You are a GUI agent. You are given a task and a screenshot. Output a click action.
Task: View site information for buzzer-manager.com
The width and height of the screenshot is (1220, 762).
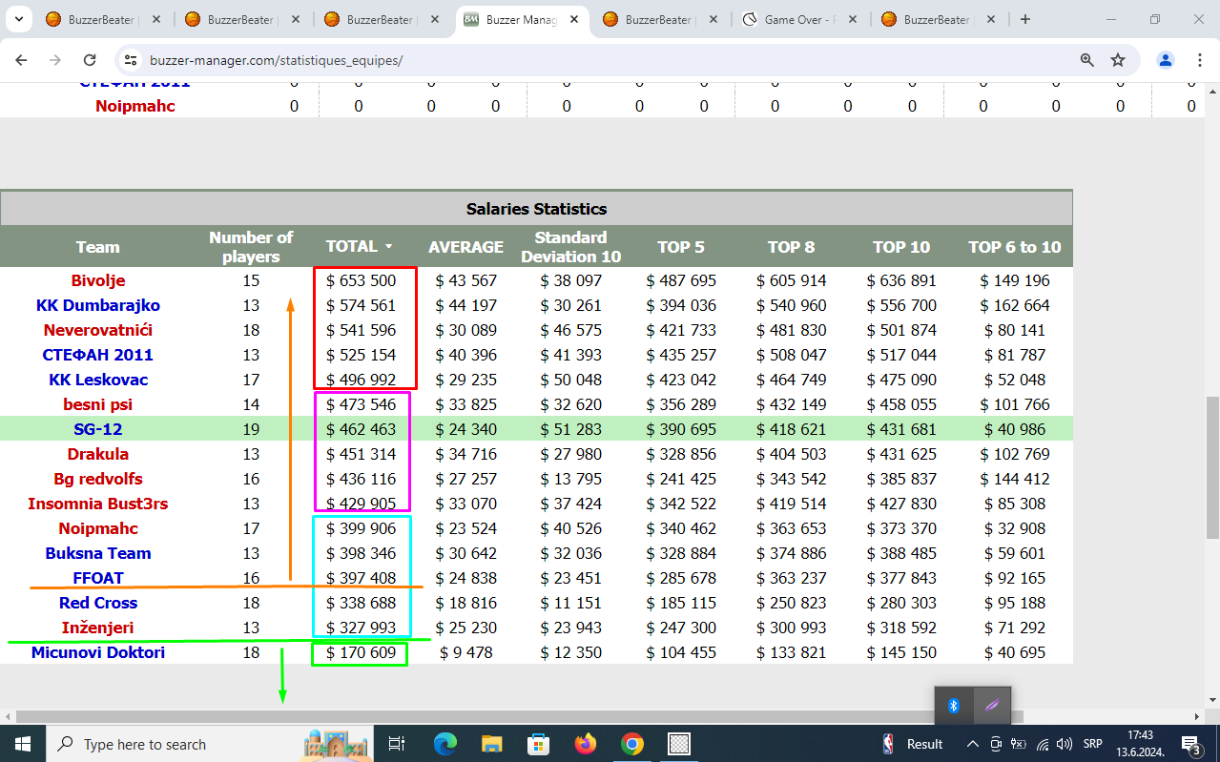pos(131,60)
